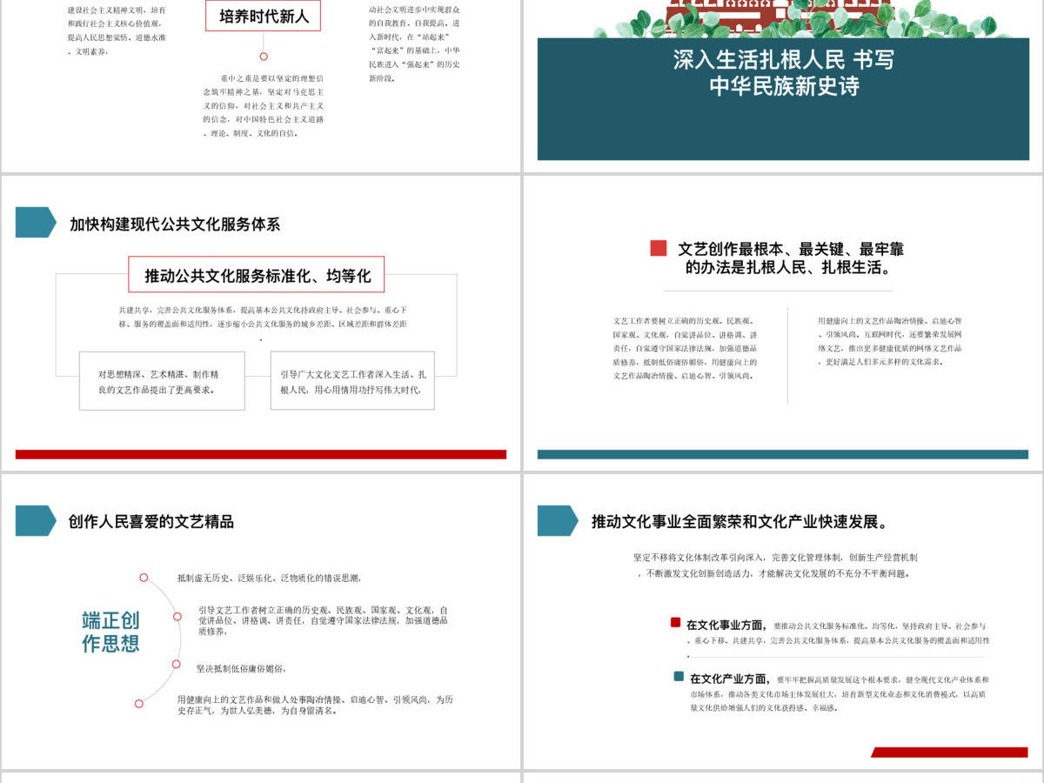Select the paragraph starting 坚定不移将文化体制改革引向深入
Screen dimensions: 1044x783
(x=775, y=565)
